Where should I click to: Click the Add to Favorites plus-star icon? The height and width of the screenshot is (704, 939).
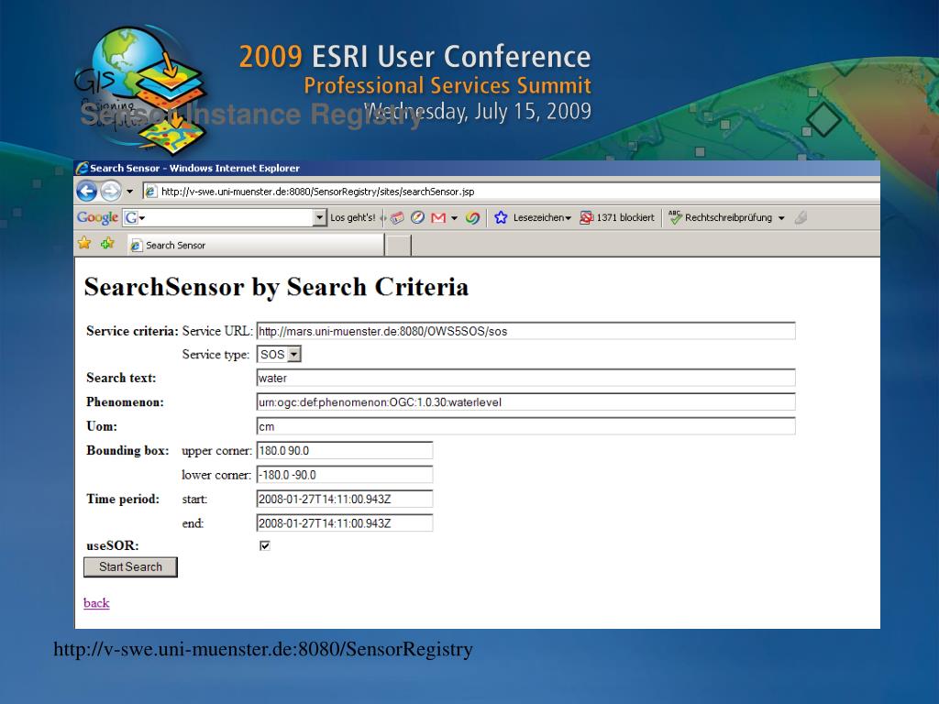pyautogui.click(x=108, y=243)
